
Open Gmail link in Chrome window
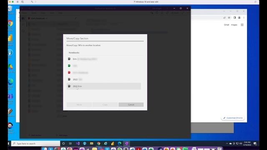point(226,25)
